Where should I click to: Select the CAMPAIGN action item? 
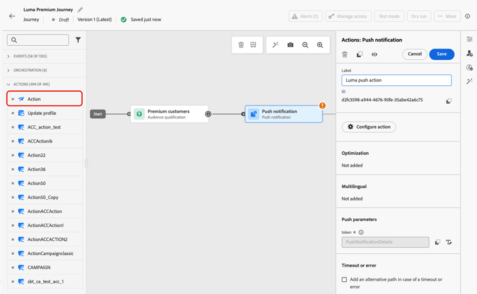click(x=45, y=267)
